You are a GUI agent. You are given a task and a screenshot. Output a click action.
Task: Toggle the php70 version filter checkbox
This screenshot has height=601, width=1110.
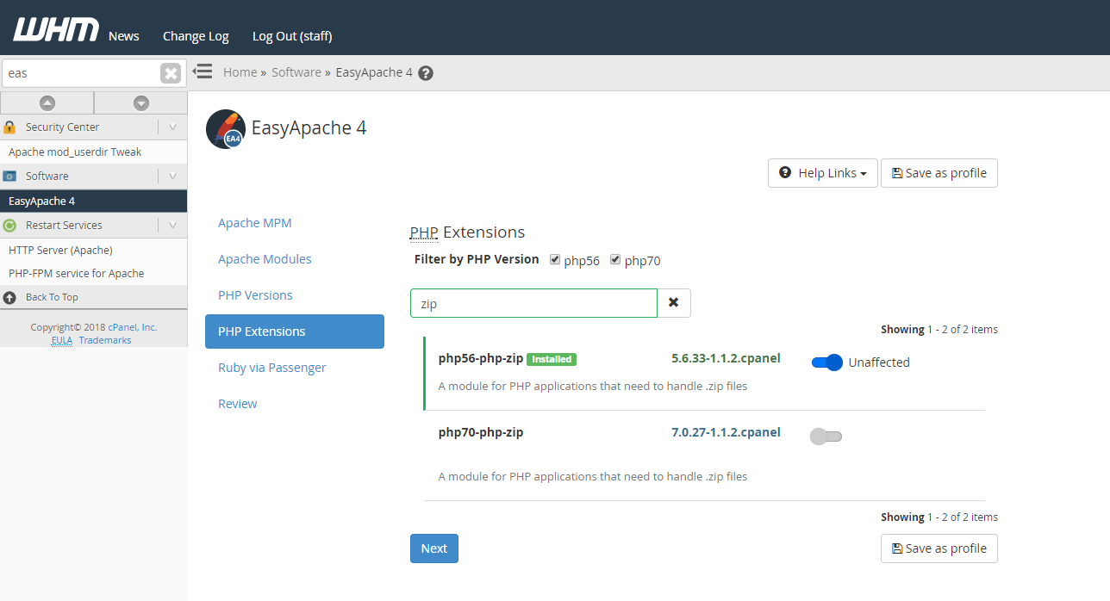(615, 260)
